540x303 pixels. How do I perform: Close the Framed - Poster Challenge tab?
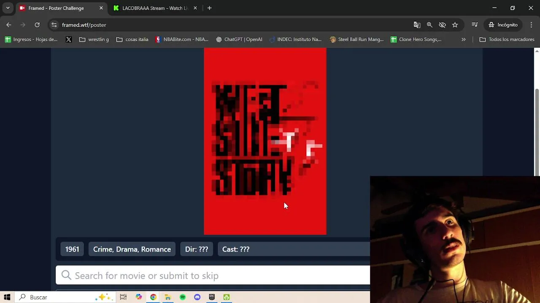(101, 8)
